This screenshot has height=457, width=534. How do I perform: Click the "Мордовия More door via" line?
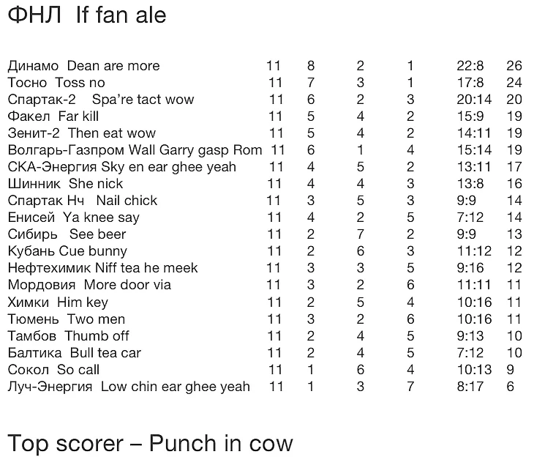[89, 285]
